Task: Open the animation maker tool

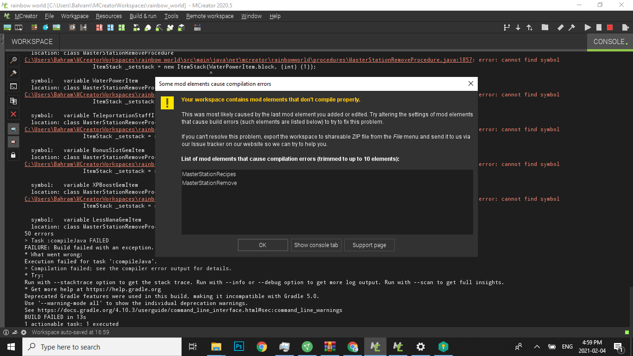Action: point(19,27)
